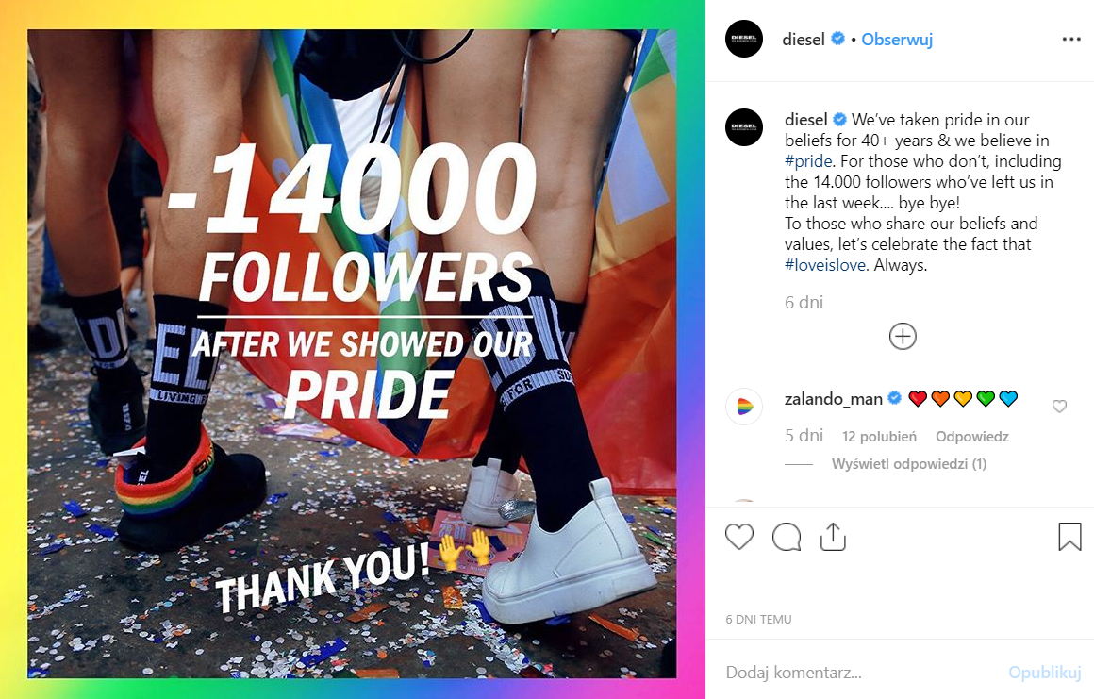Open the zalando_man username link
Image resolution: width=1094 pixels, height=699 pixels.
833,399
